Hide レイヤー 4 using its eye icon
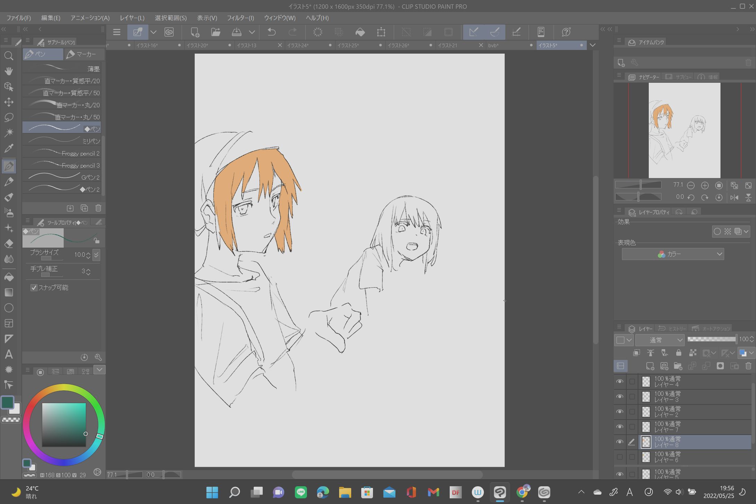Viewport: 756px width, 504px height. 620,381
